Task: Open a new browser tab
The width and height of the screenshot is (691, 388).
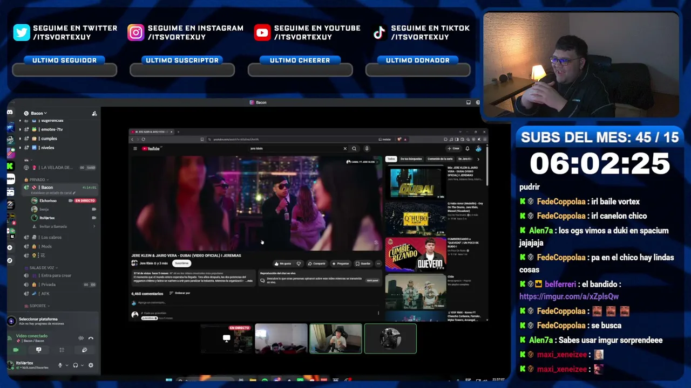Action: [x=179, y=132]
